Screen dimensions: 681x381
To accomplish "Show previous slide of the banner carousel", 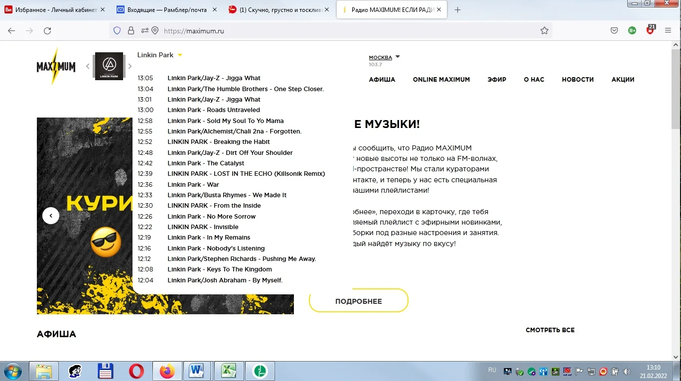I will pyautogui.click(x=51, y=216).
